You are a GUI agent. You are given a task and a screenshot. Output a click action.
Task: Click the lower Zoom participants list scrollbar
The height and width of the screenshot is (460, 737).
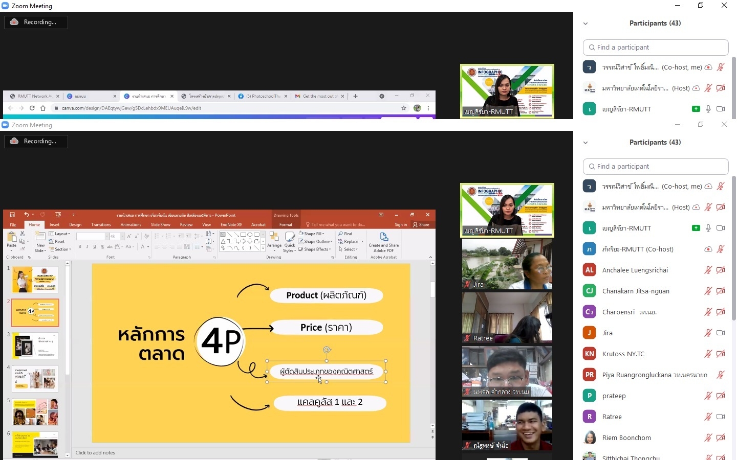733,248
